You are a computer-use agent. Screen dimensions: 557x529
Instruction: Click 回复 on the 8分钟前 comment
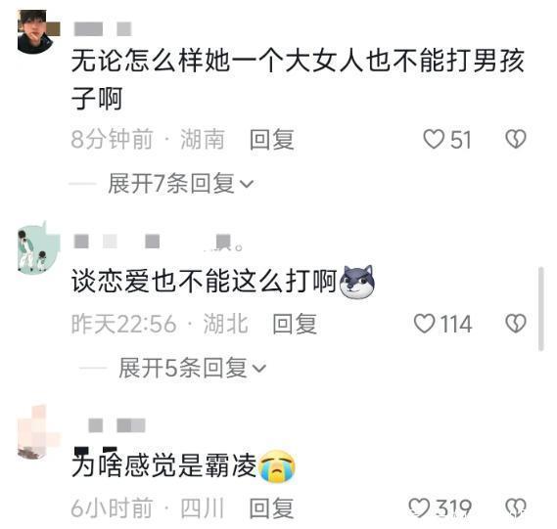(x=272, y=140)
